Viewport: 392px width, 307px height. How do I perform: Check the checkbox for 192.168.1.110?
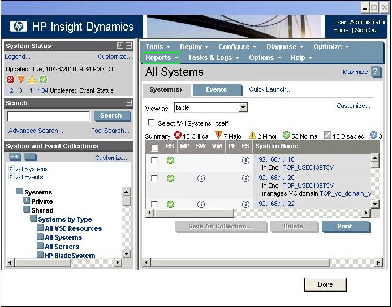point(154,160)
